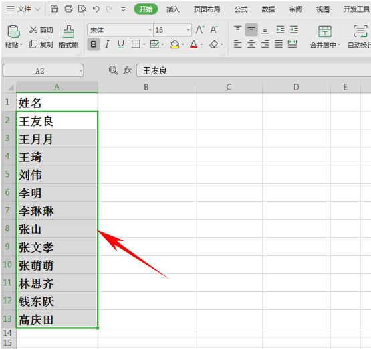Switch to the 插入 ribbon tab
Viewport: 371px width, 349px height.
(x=173, y=9)
